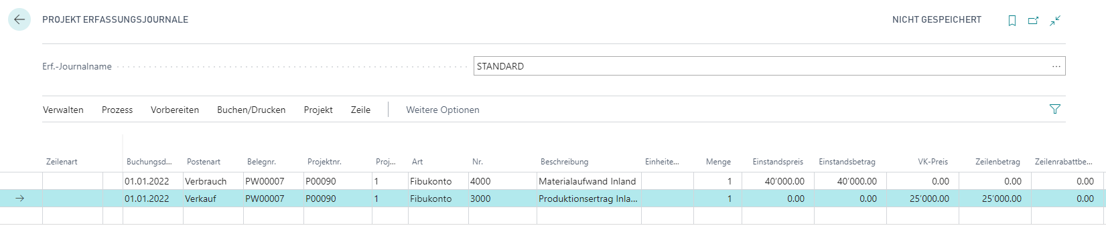This screenshot has width=1106, height=248.
Task: Open page in new window icon
Action: (1034, 21)
